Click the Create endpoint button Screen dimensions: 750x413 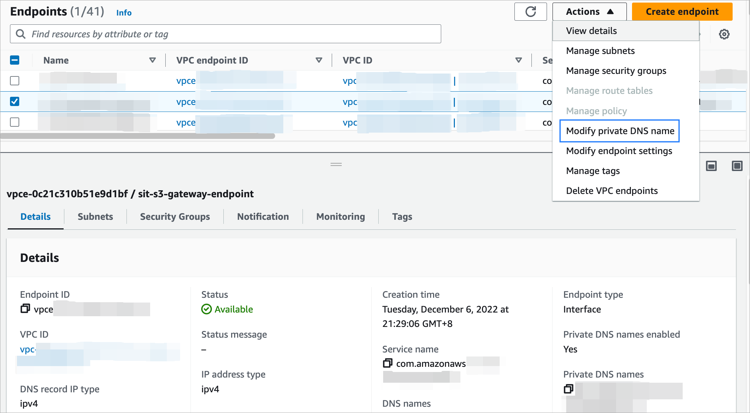[682, 12]
